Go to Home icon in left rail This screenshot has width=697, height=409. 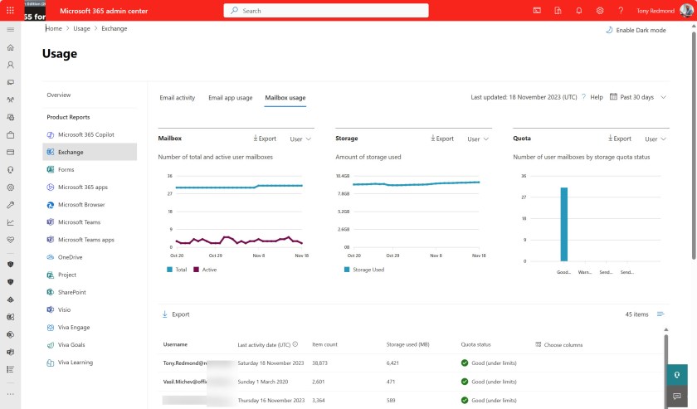[10, 47]
